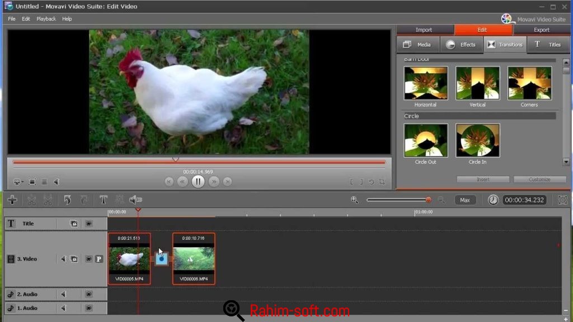Open the File menu
This screenshot has height=322, width=573.
(x=12, y=18)
